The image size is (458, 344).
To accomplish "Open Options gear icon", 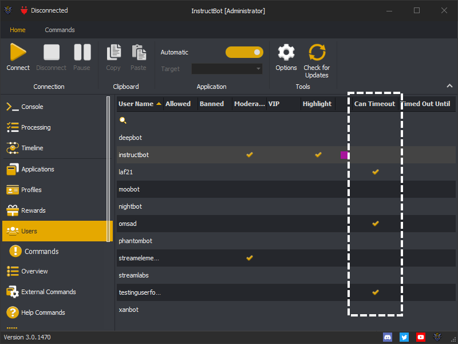I will pyautogui.click(x=286, y=52).
